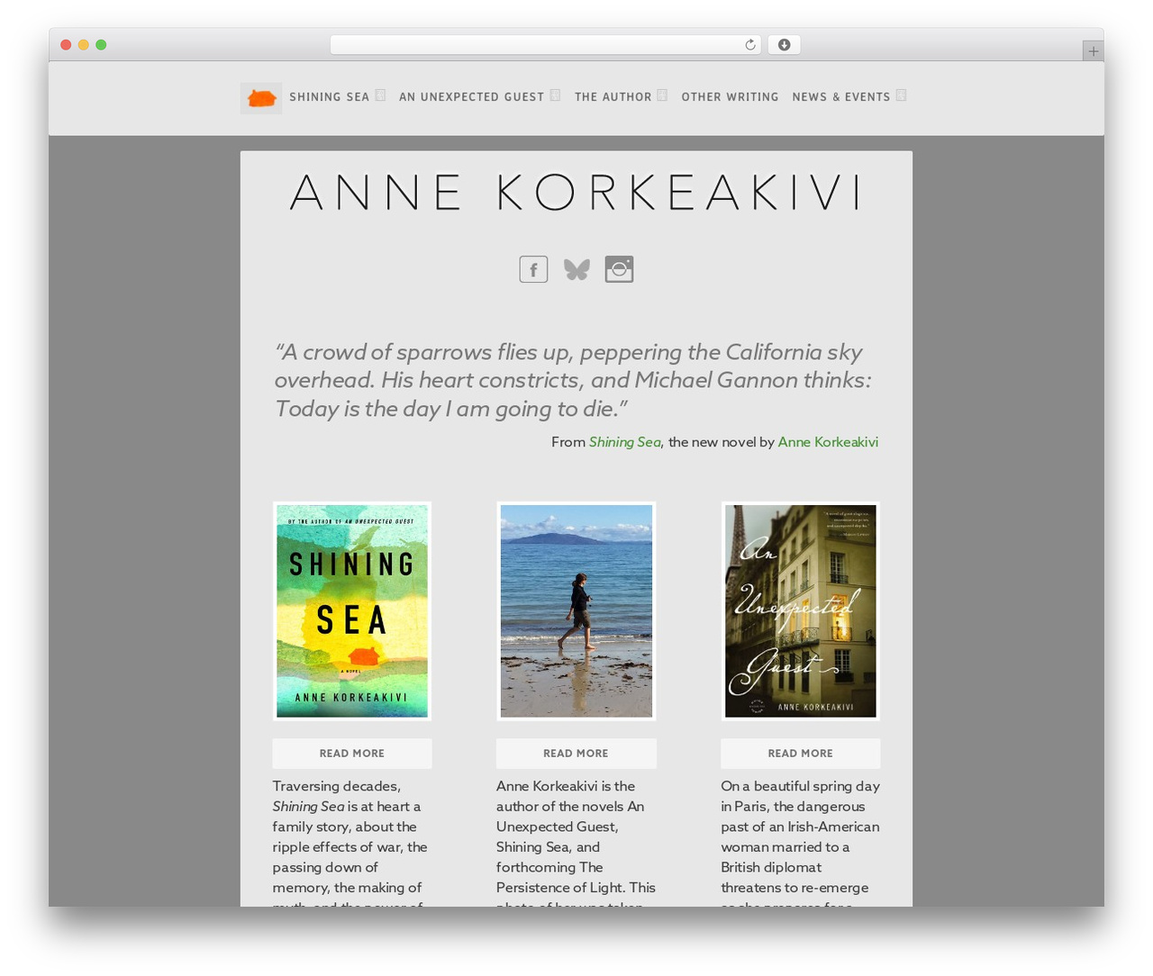Click the browser address bar
The height and width of the screenshot is (976, 1153).
click(x=546, y=45)
